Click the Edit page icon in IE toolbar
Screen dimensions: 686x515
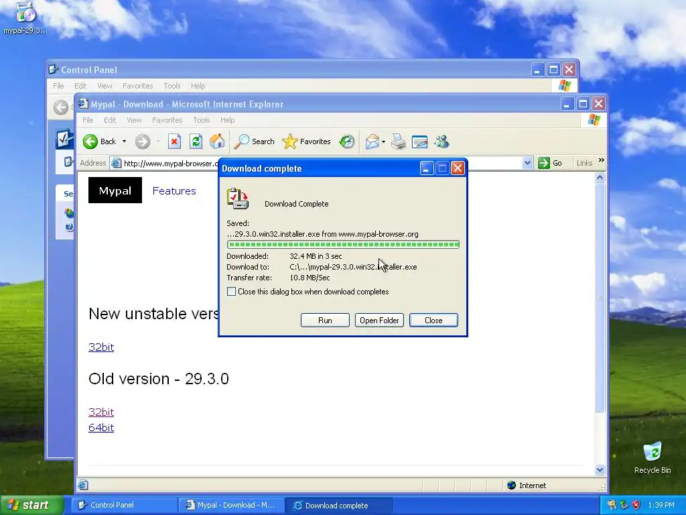pyautogui.click(x=419, y=141)
